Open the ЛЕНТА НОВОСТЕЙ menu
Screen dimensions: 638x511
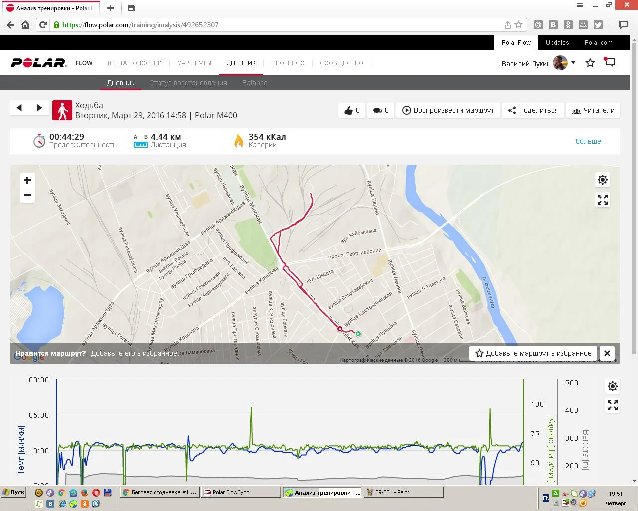135,63
